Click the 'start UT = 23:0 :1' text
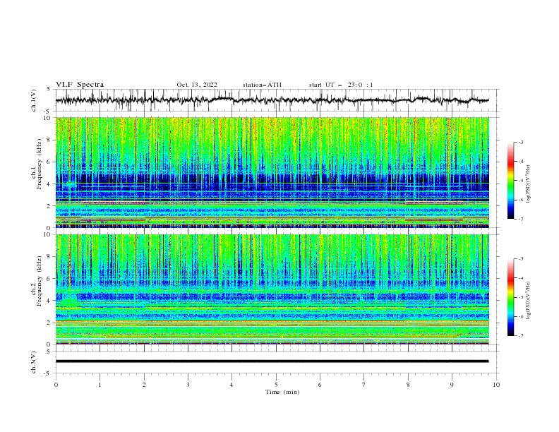559x432 pixels. 341,85
